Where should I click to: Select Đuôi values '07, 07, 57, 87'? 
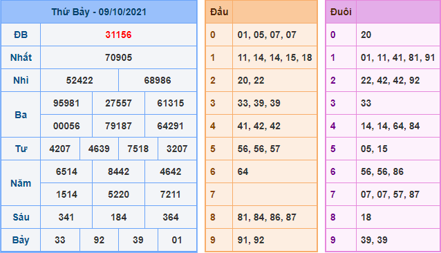(x=390, y=194)
